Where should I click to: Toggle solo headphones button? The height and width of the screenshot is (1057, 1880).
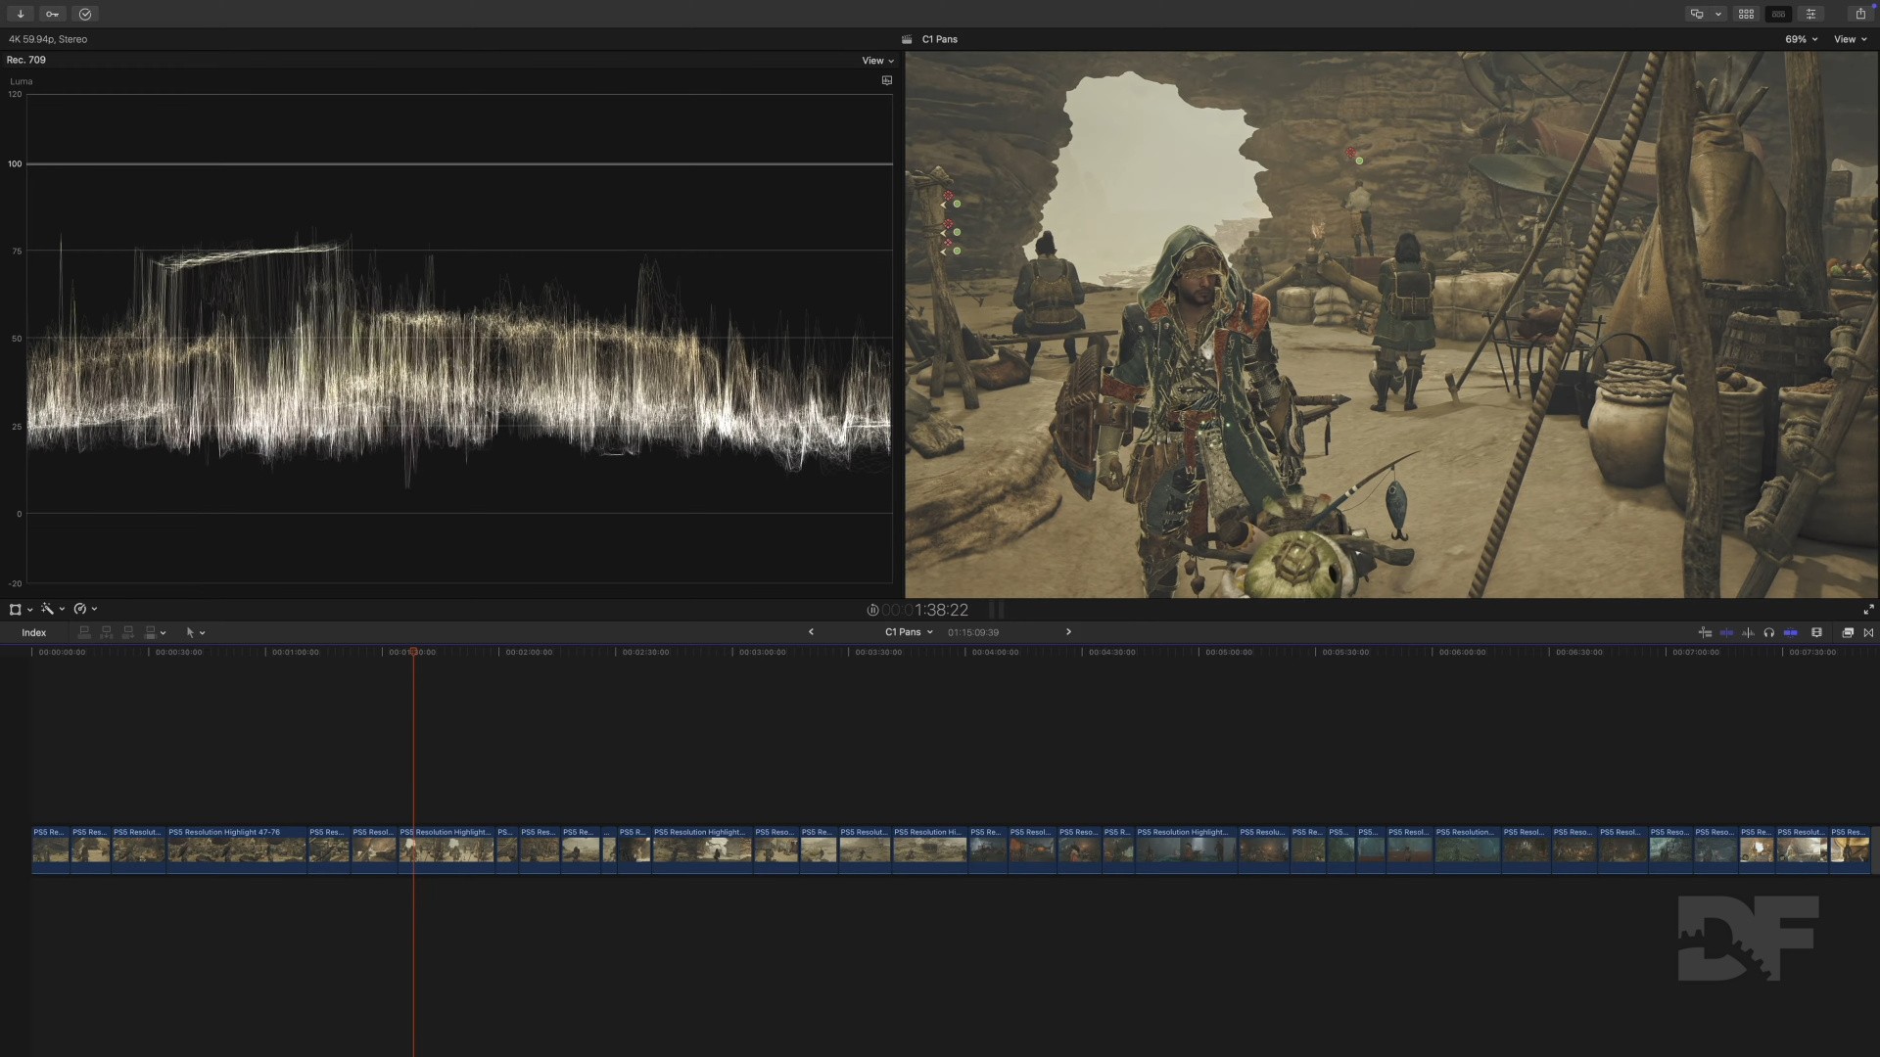(x=1769, y=632)
